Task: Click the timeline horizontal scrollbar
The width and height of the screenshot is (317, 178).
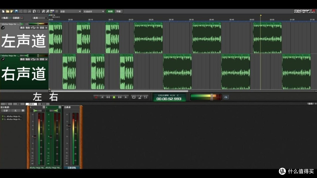Action: point(119,91)
